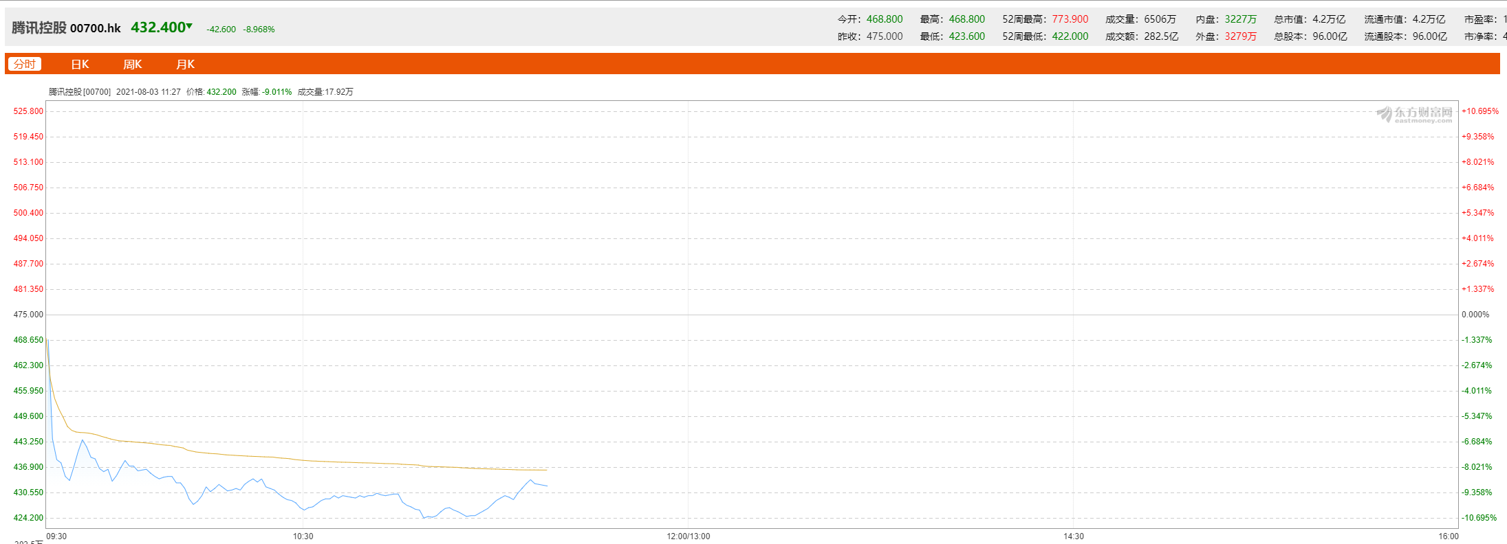Click the 0.000% percentage axis label
1507x544 pixels.
pos(1475,315)
